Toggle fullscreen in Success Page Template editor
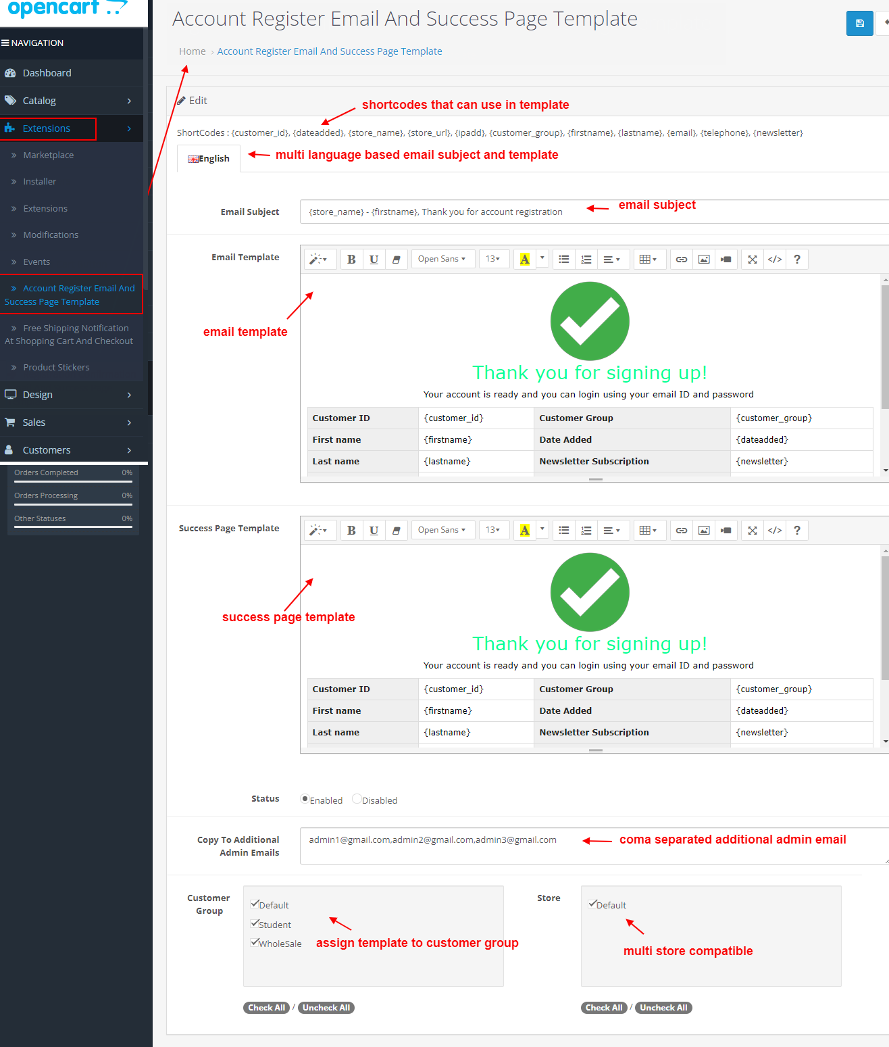 tap(753, 531)
